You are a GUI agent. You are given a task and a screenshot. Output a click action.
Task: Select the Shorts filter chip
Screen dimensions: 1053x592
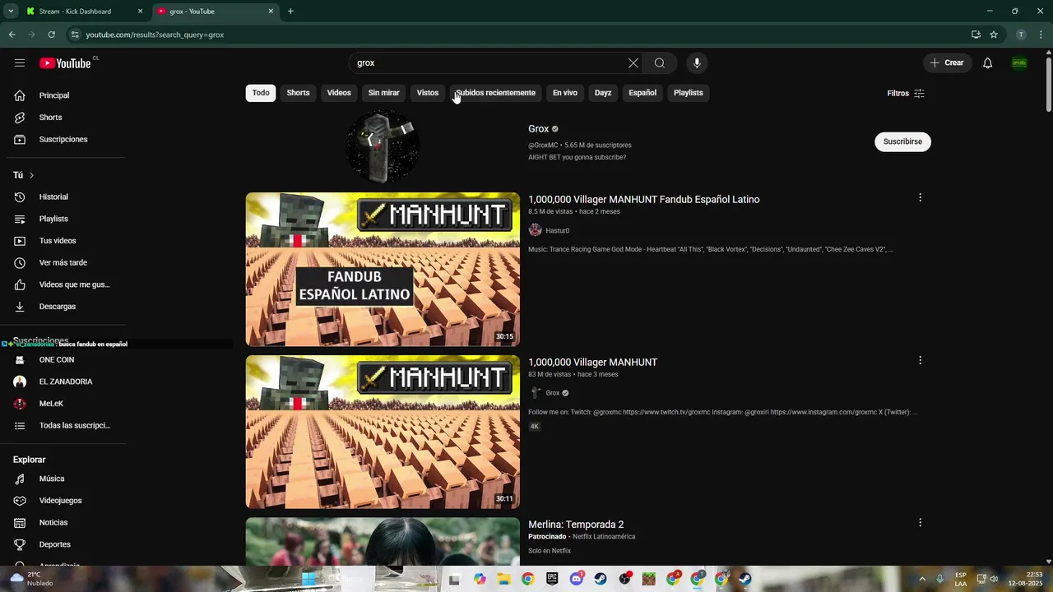click(298, 93)
